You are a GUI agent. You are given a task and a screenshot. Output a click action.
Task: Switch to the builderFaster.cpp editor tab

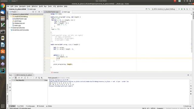52,12
